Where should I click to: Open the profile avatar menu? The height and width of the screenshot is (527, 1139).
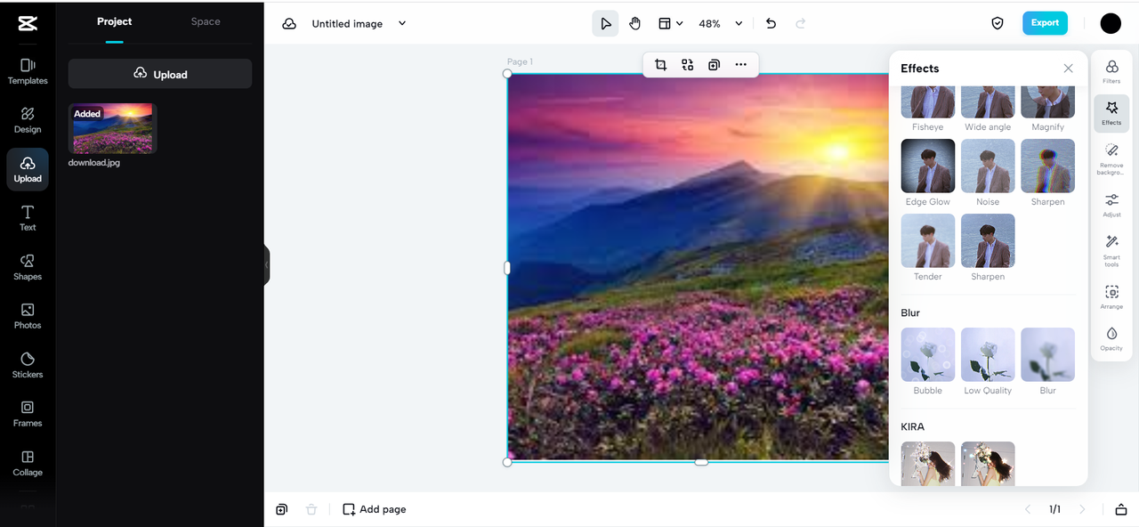pyautogui.click(x=1111, y=24)
